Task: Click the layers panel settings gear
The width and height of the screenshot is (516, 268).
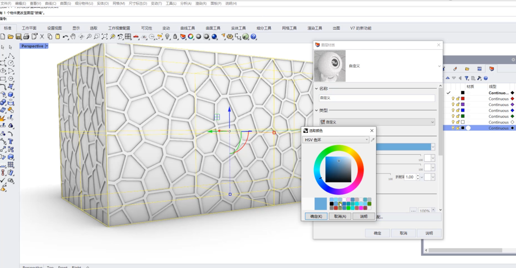Action: pos(513,60)
